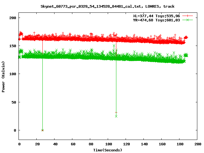This screenshot has width=204, height=153.
Task: Click the y-axis tick label 200
Action: click(13, 18)
